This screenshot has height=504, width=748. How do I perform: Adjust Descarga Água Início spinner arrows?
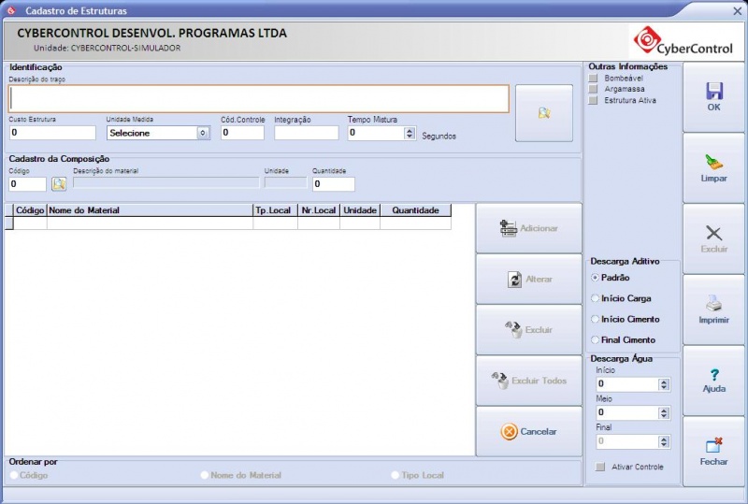click(664, 384)
